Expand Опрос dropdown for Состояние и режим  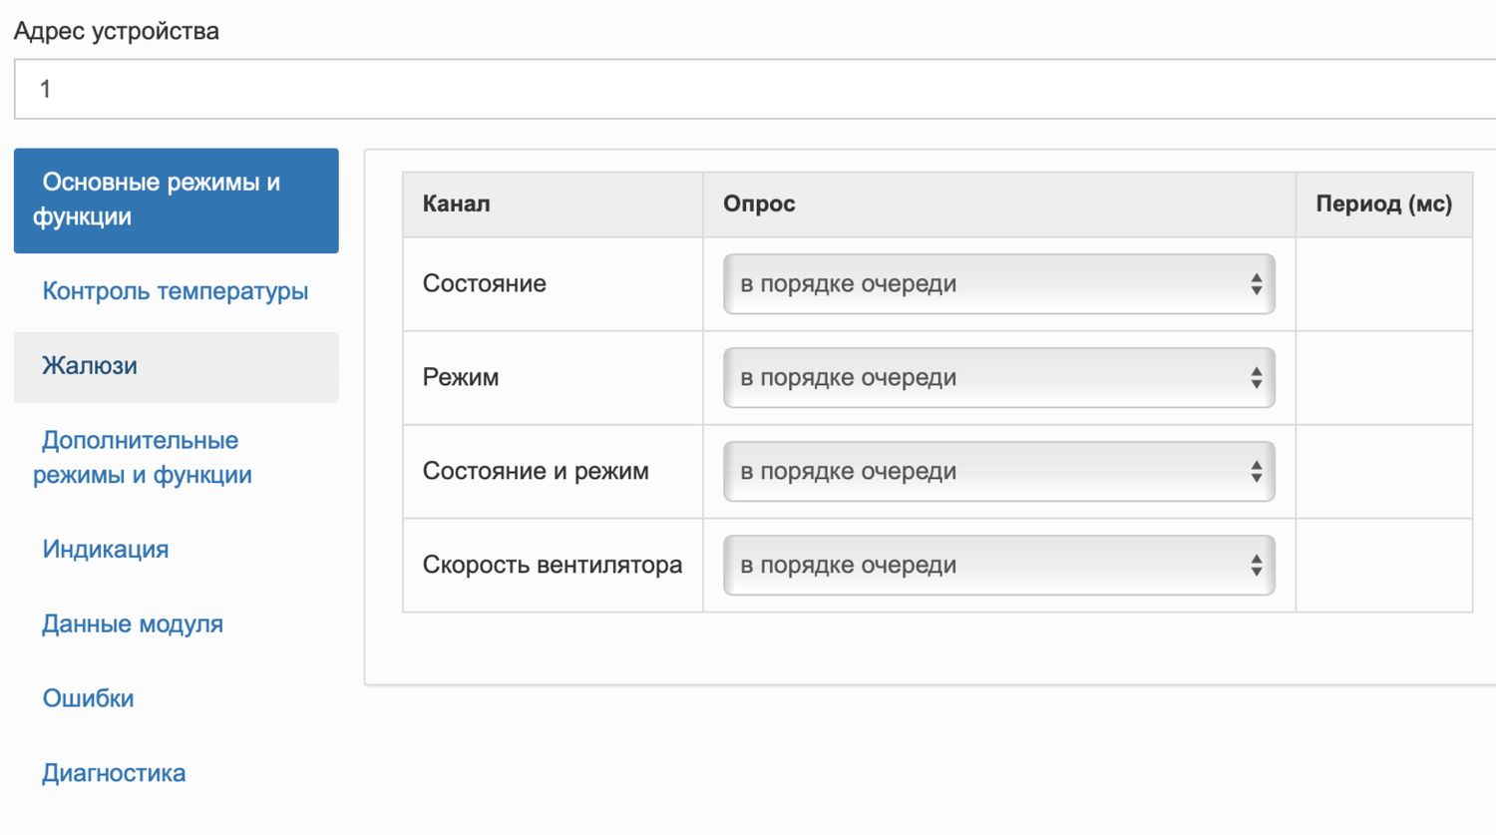click(x=998, y=472)
